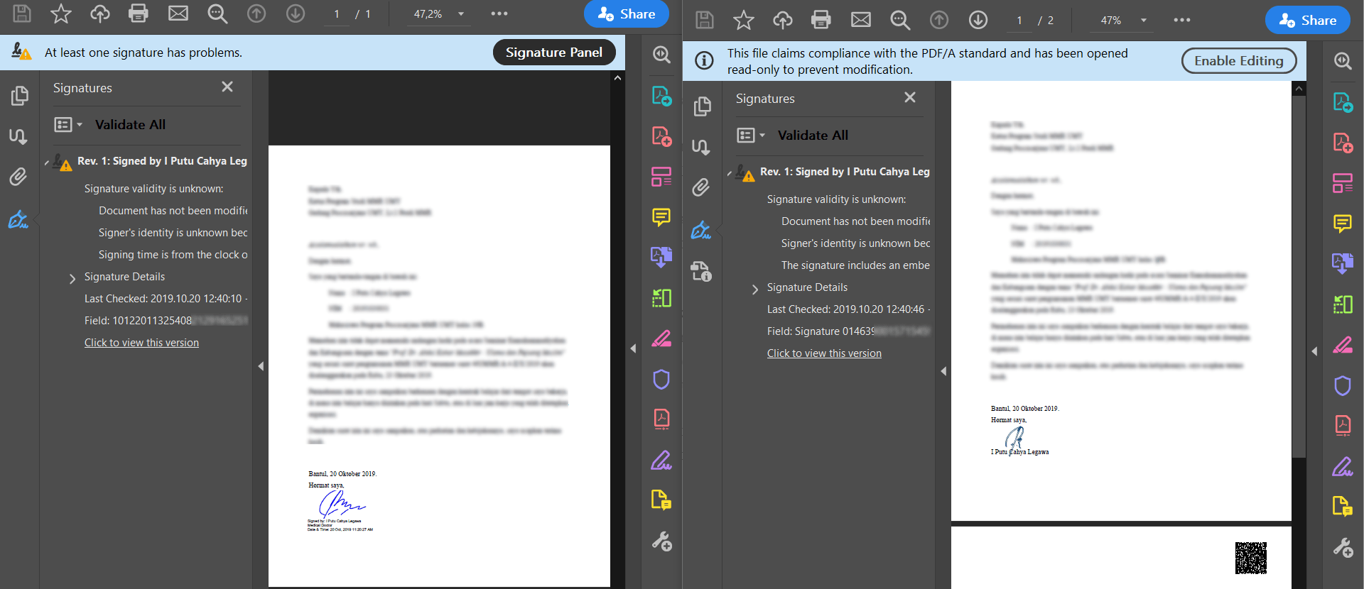Screen dimensions: 1364x589
Task: Click upload to cloud icon in right window
Action: pos(782,20)
